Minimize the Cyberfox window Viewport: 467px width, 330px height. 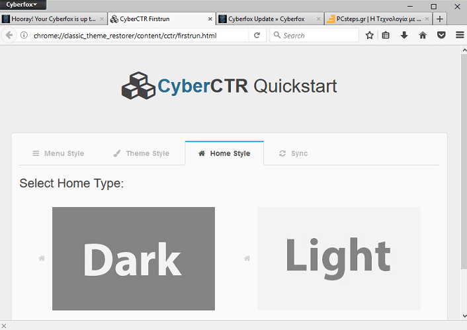pos(410,6)
